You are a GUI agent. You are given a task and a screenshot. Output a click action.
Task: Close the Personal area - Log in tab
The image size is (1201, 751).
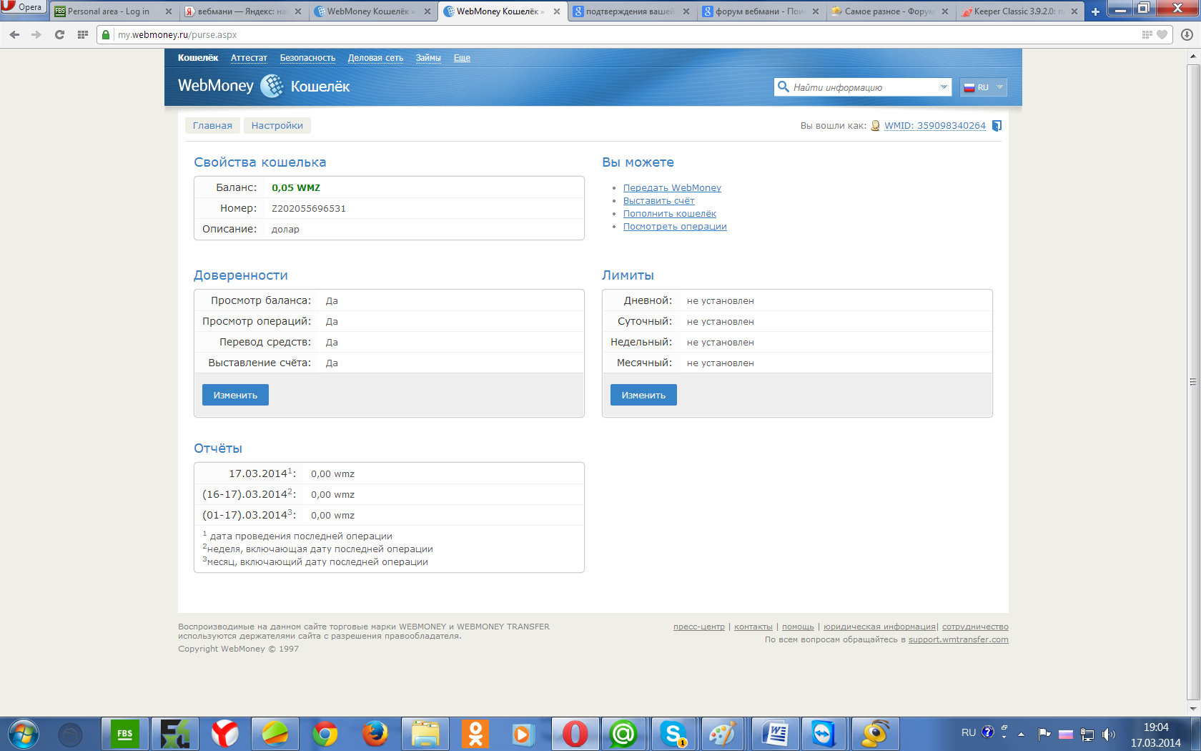pyautogui.click(x=169, y=11)
